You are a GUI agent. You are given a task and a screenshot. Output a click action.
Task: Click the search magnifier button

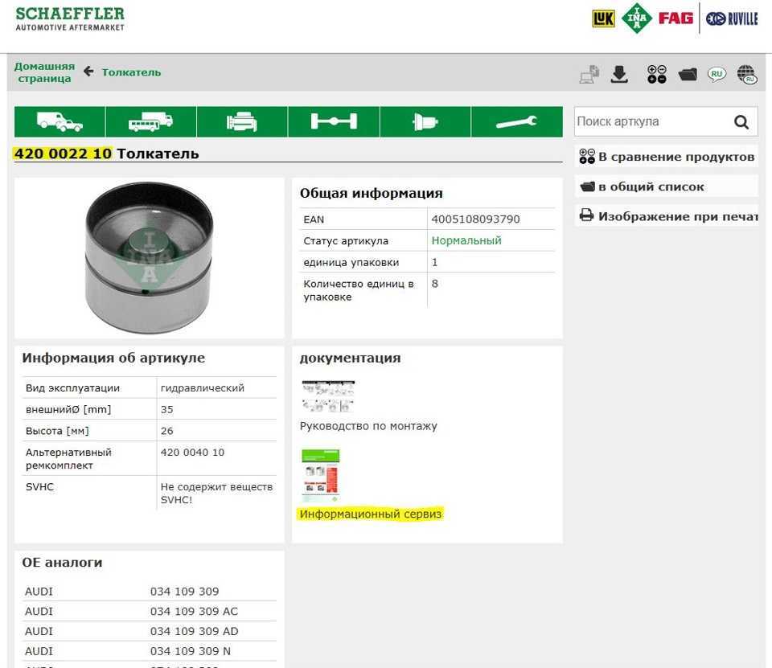tap(741, 122)
